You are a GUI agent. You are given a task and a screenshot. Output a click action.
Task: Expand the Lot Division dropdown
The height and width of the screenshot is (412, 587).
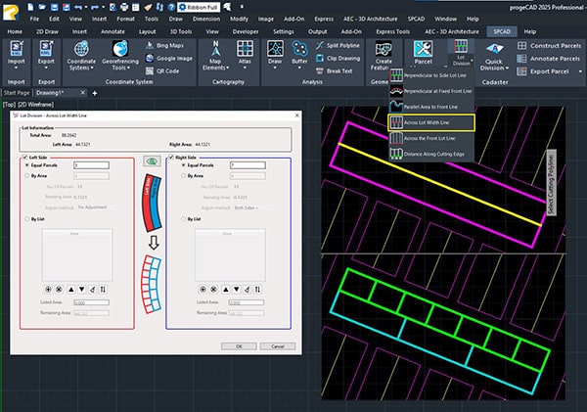point(462,61)
